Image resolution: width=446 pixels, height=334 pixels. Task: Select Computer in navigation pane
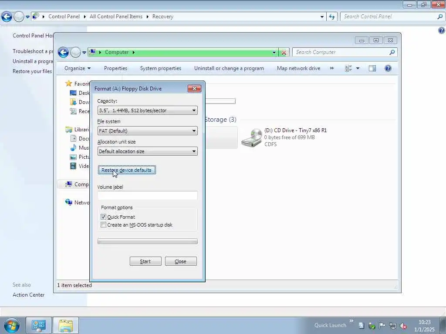coord(77,184)
